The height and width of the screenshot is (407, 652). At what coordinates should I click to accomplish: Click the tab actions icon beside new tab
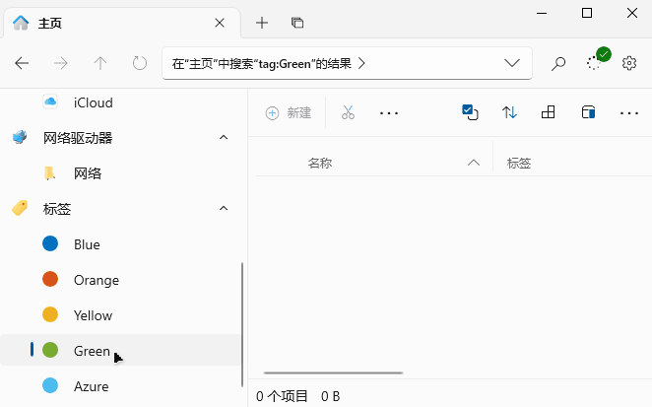point(297,23)
